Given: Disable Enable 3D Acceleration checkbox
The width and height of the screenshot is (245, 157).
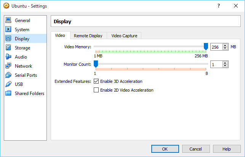Looking at the screenshot, I should [96, 81].
